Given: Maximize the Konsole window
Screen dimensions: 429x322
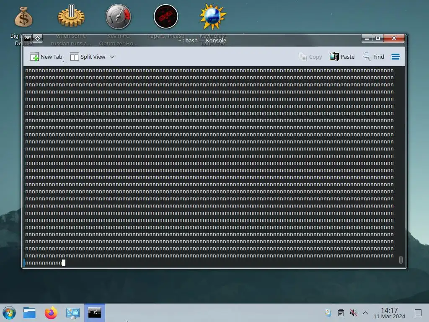Looking at the screenshot, I should click(378, 38).
